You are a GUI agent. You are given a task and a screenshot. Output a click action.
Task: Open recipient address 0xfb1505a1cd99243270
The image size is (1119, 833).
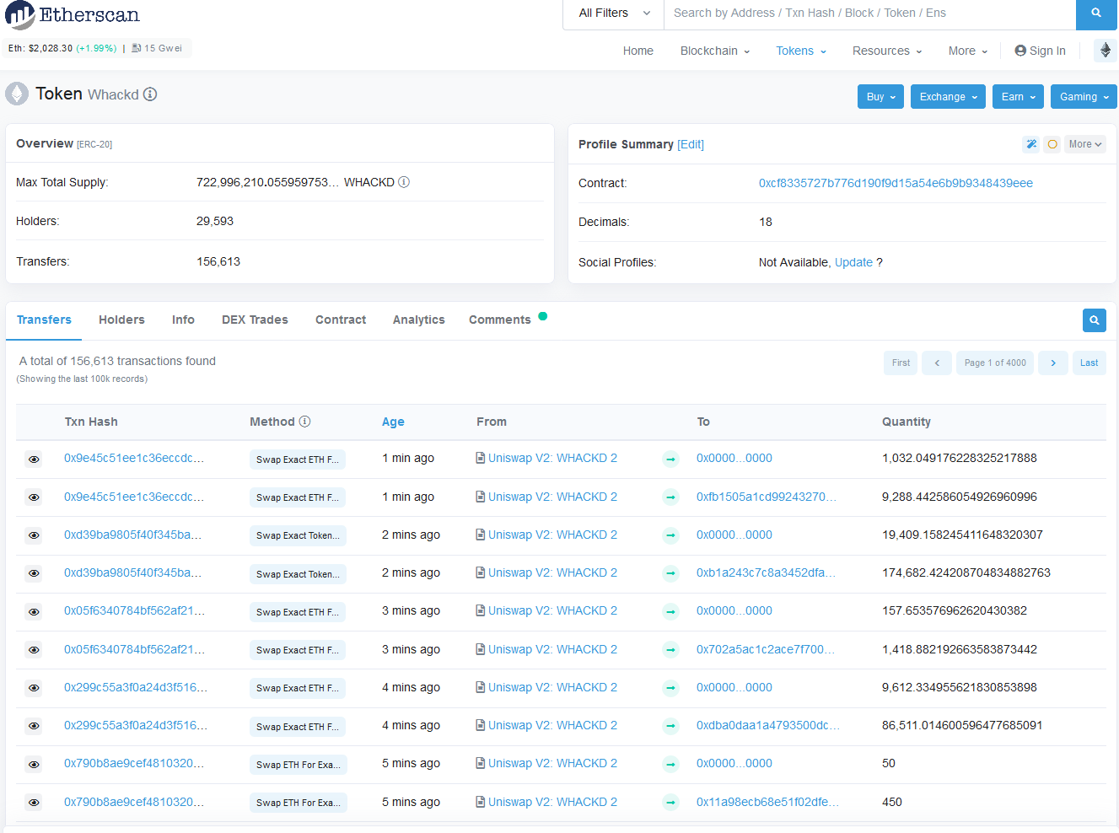click(x=766, y=497)
